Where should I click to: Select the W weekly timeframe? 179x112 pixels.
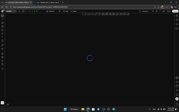[37, 11]
